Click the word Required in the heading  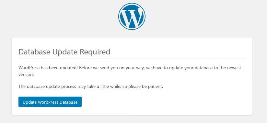(x=95, y=52)
